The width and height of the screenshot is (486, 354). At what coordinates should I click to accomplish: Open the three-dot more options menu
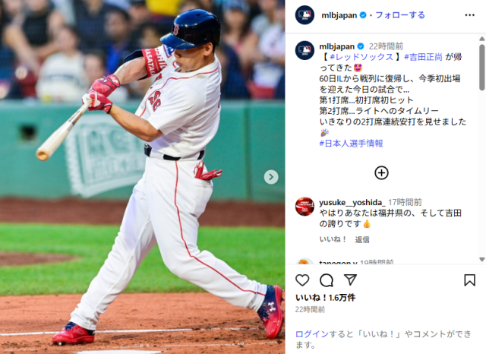click(x=469, y=15)
